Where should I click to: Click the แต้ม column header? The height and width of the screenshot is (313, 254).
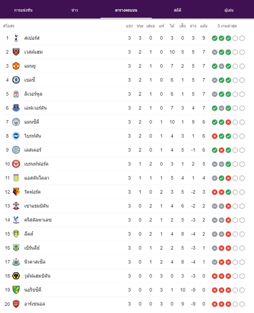point(204,26)
